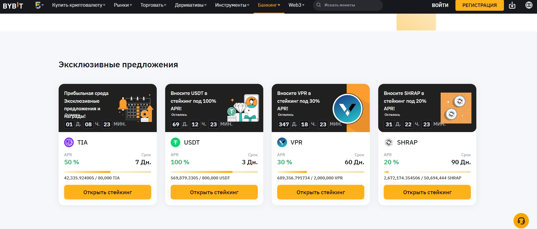Click the TIA coin icon
The image size is (537, 229).
click(69, 143)
